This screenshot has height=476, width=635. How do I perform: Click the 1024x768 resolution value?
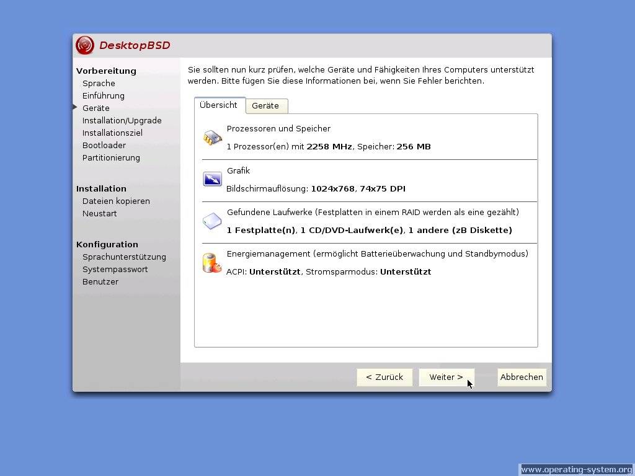[x=332, y=188]
